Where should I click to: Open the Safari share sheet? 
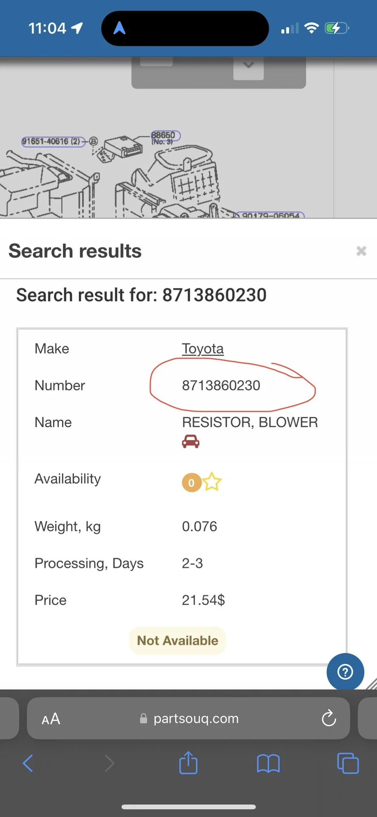tap(188, 763)
